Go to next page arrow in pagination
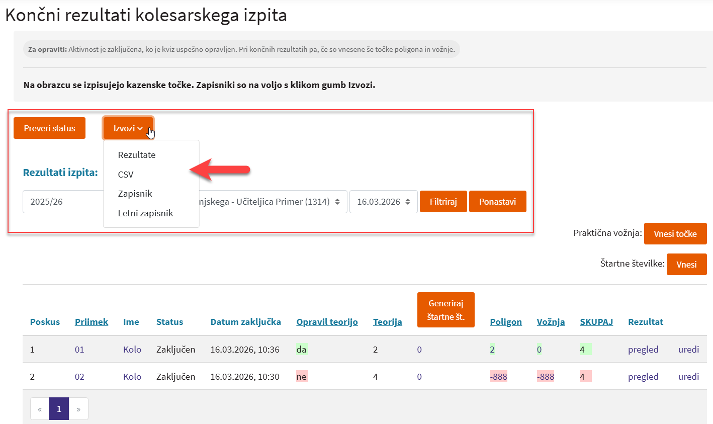The height and width of the screenshot is (424, 713). 78,409
